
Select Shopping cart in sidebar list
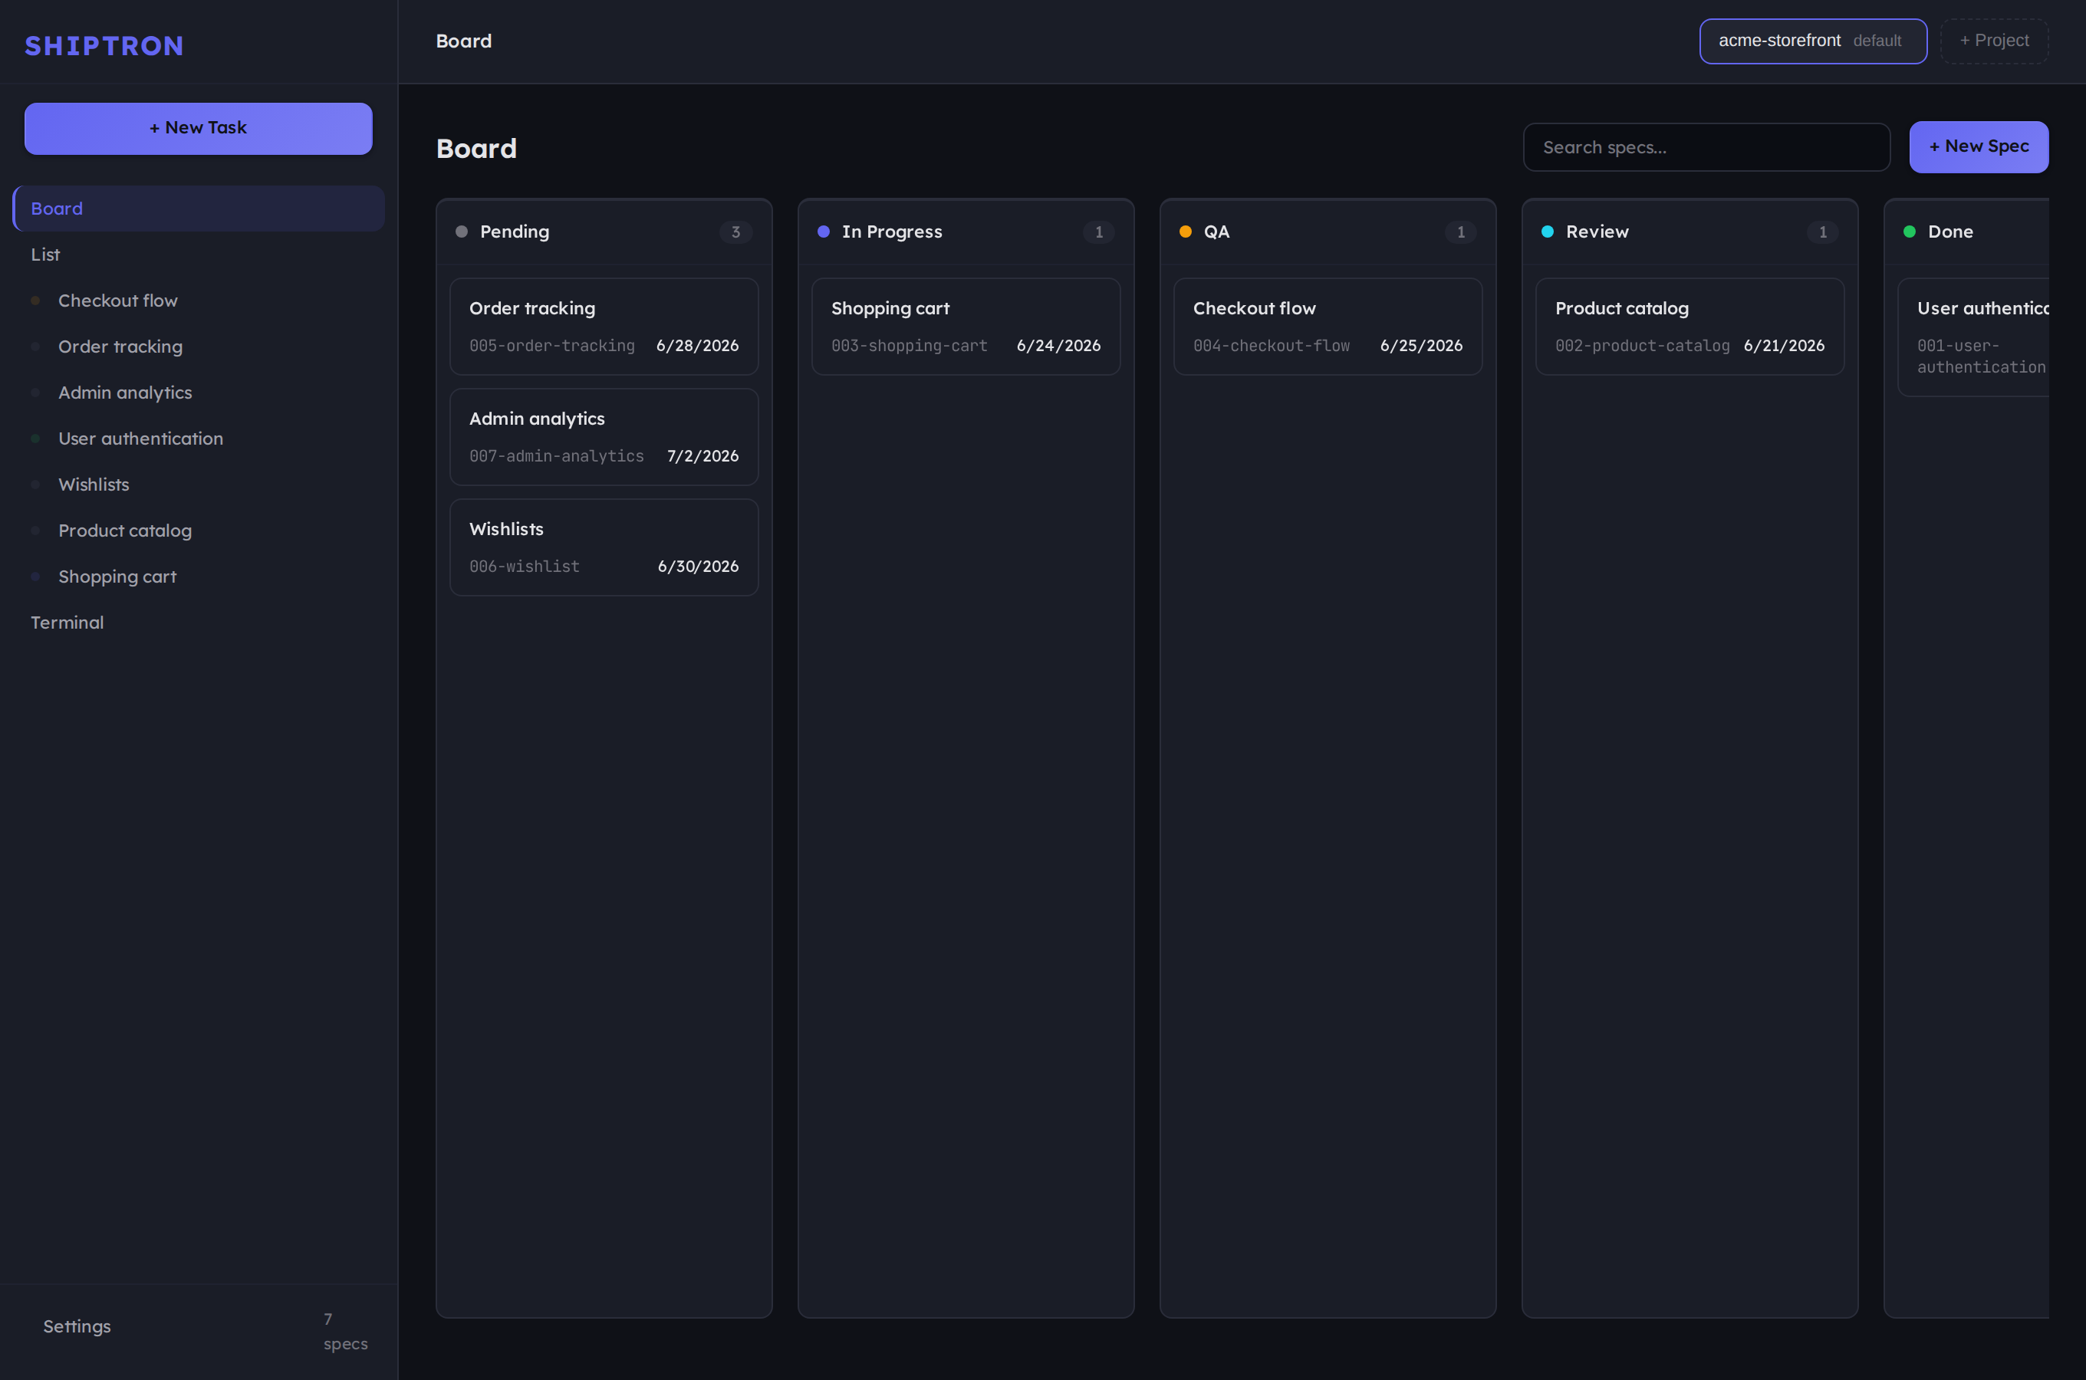pyautogui.click(x=199, y=577)
